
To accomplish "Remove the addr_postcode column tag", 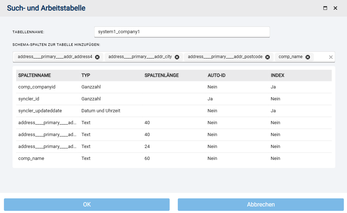I will [267, 57].
